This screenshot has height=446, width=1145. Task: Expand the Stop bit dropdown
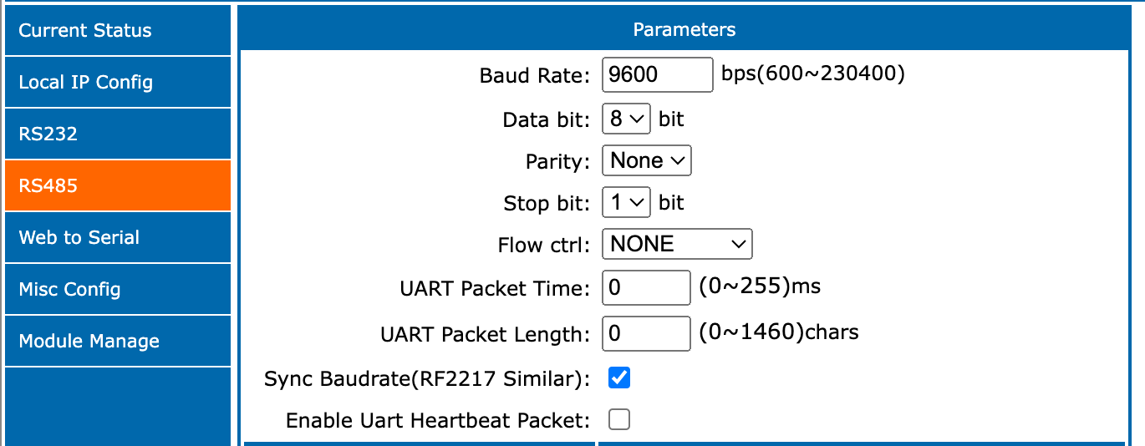click(626, 202)
